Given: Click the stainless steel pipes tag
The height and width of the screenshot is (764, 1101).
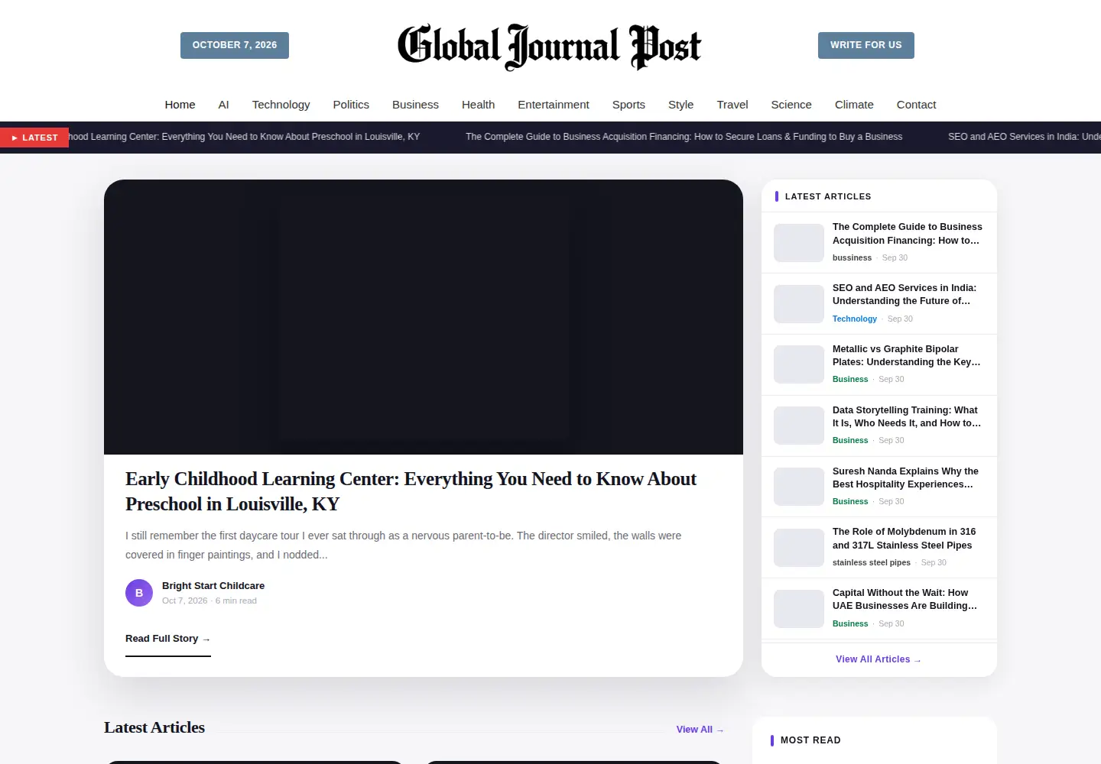Looking at the screenshot, I should point(872,562).
